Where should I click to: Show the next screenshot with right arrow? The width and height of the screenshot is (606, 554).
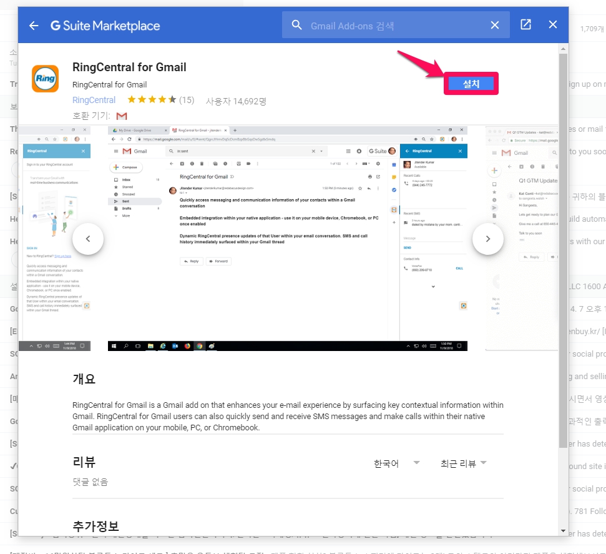click(x=487, y=239)
